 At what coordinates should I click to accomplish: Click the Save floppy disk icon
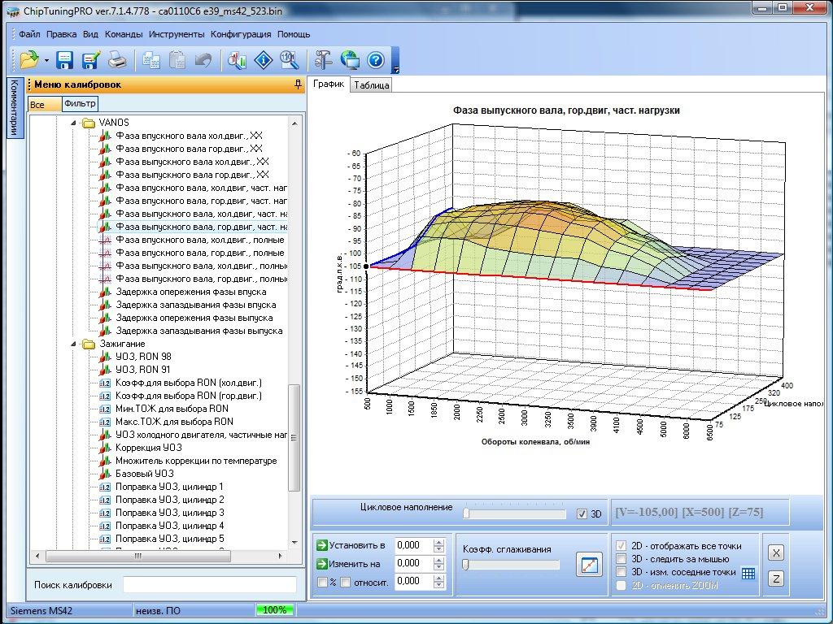[x=65, y=59]
